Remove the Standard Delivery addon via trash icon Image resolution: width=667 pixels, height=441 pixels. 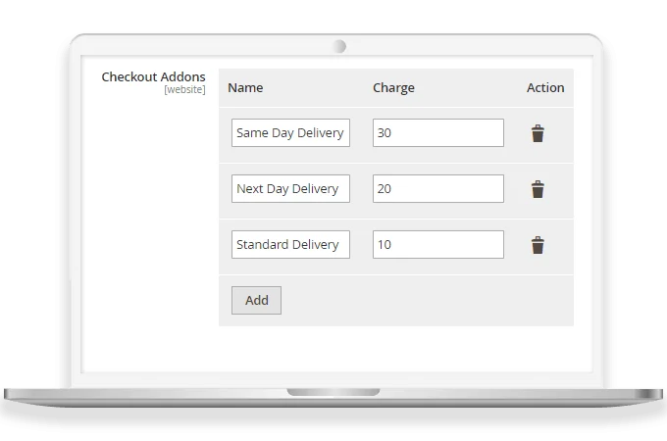pyautogui.click(x=538, y=245)
